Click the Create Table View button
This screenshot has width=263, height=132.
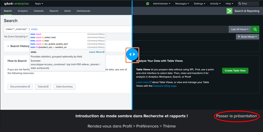pos(235,71)
